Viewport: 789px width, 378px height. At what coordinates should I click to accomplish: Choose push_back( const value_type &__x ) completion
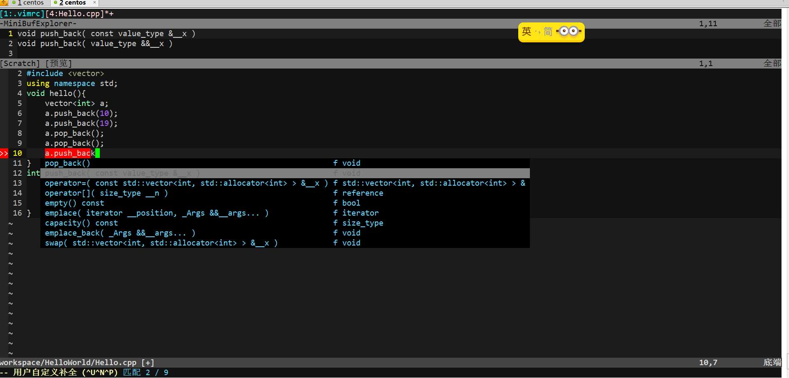click(x=285, y=173)
